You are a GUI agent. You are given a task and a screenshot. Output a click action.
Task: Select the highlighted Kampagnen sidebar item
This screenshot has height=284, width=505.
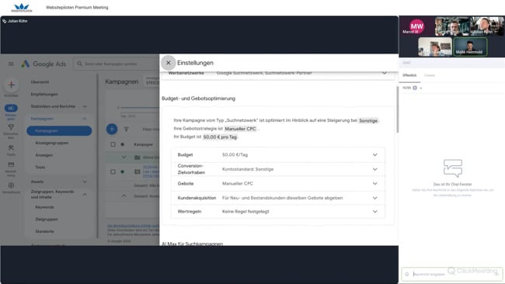click(x=59, y=131)
